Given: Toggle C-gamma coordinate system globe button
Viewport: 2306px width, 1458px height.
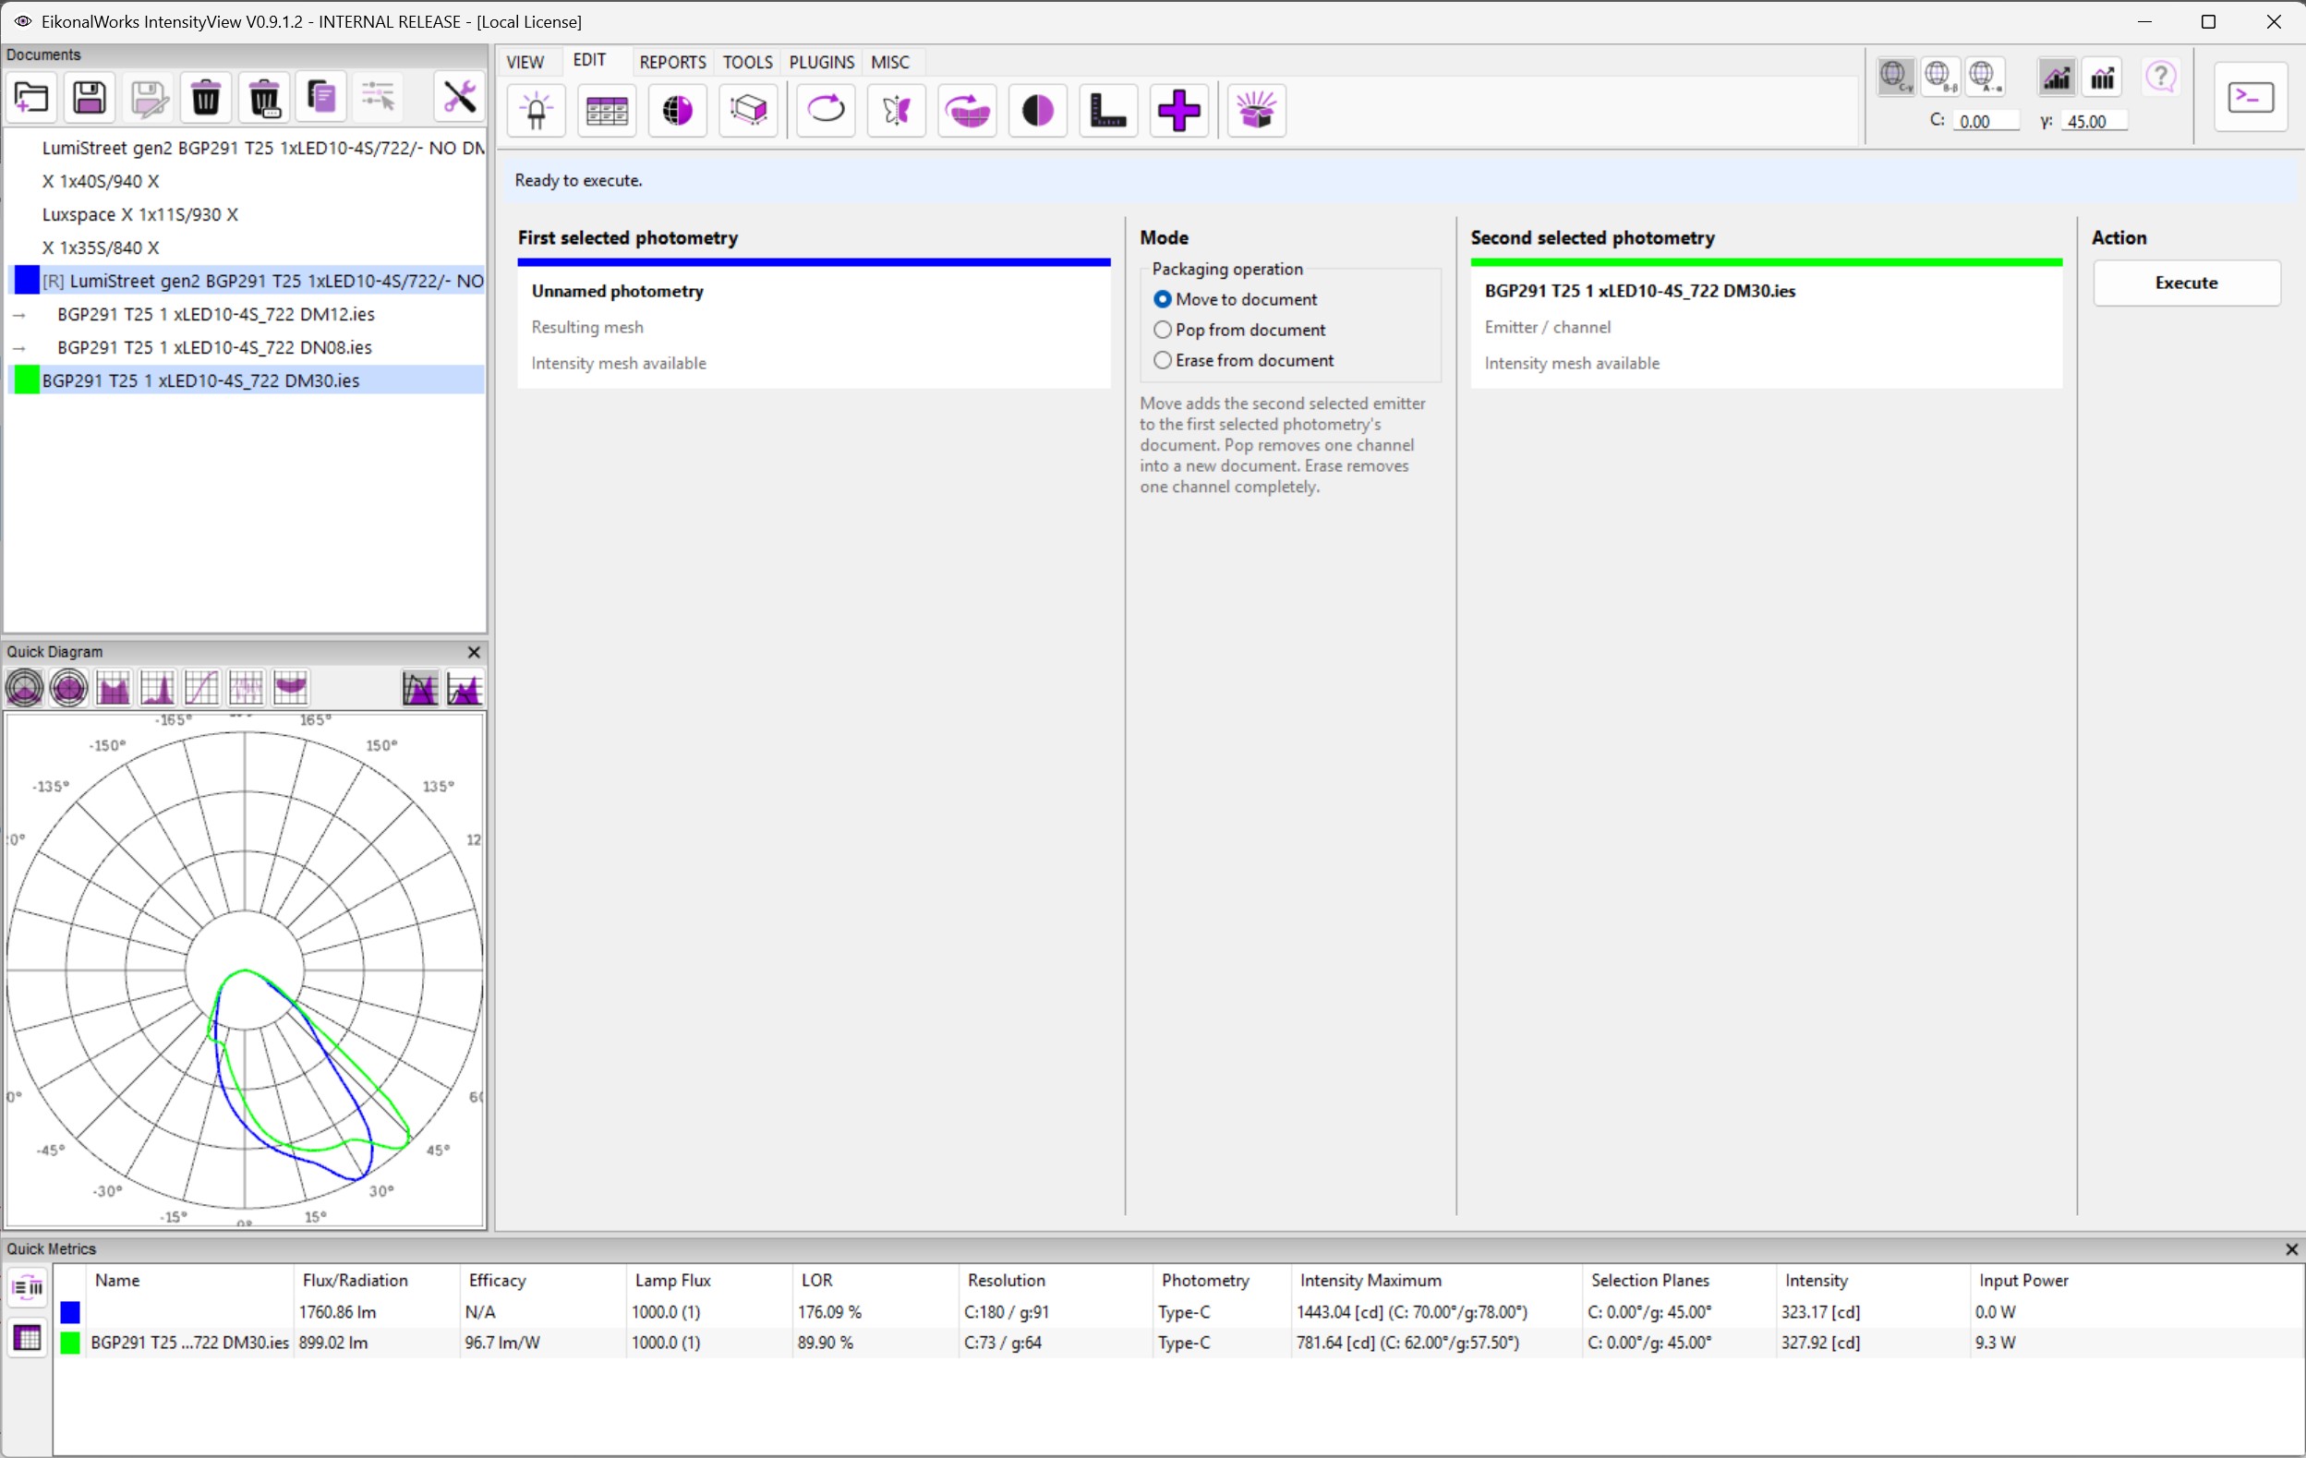Looking at the screenshot, I should pos(1895,77).
